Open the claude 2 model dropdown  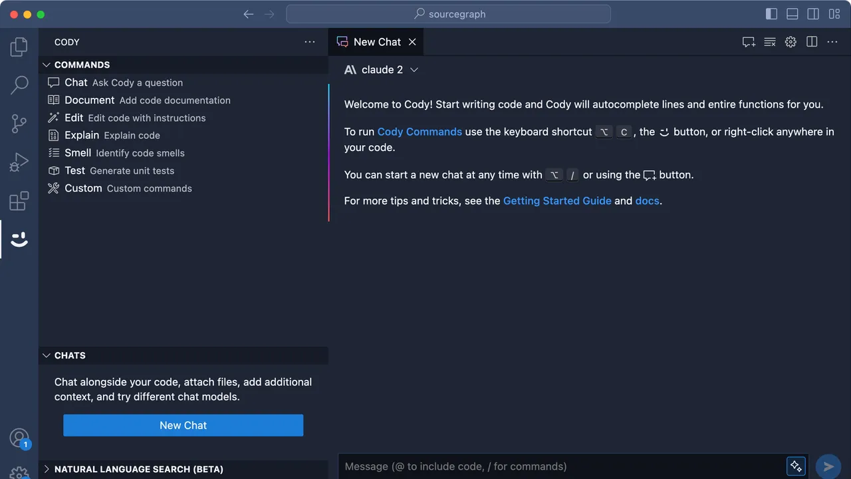382,70
